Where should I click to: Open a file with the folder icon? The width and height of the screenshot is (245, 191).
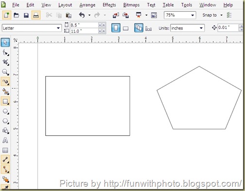point(16,16)
